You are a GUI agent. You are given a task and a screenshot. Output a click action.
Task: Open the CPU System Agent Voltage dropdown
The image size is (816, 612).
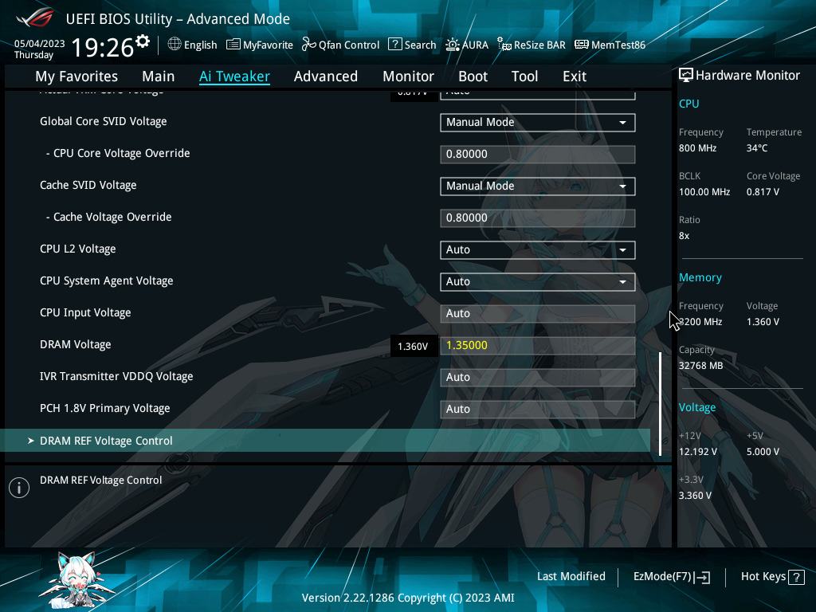coord(538,281)
